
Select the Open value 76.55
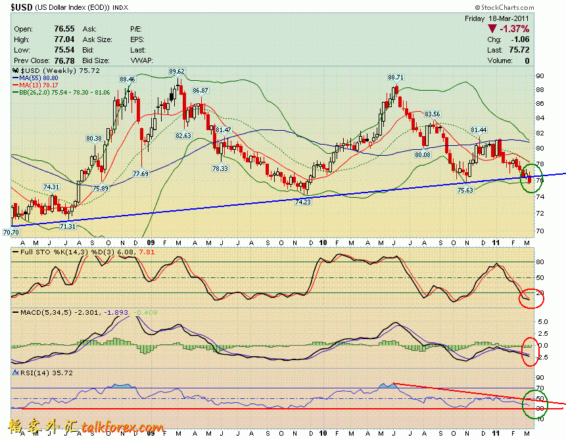point(64,29)
